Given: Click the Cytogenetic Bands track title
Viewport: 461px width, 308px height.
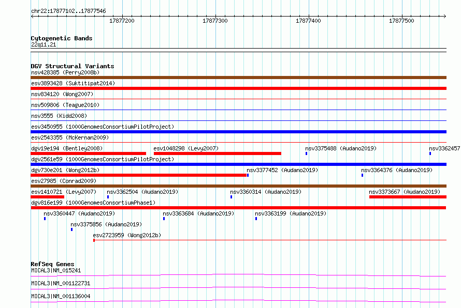Looking at the screenshot, I should click(62, 38).
